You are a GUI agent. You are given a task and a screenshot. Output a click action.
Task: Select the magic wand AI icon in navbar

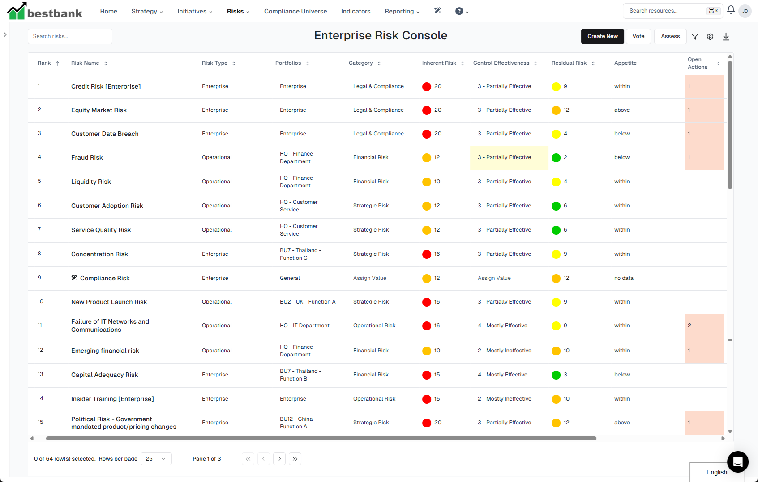pos(437,11)
